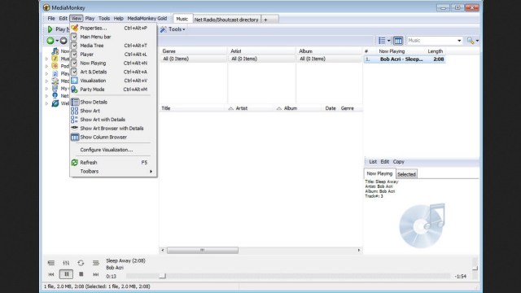The width and height of the screenshot is (521, 293).
Task: Open the Play menu
Action: [90, 19]
